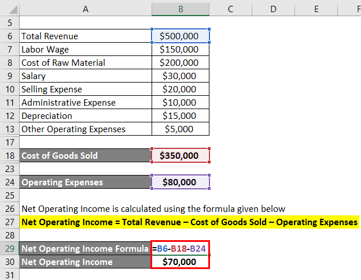This screenshot has width=361, height=280.
Task: Click the Salary value cell $30,000
Action: click(180, 76)
